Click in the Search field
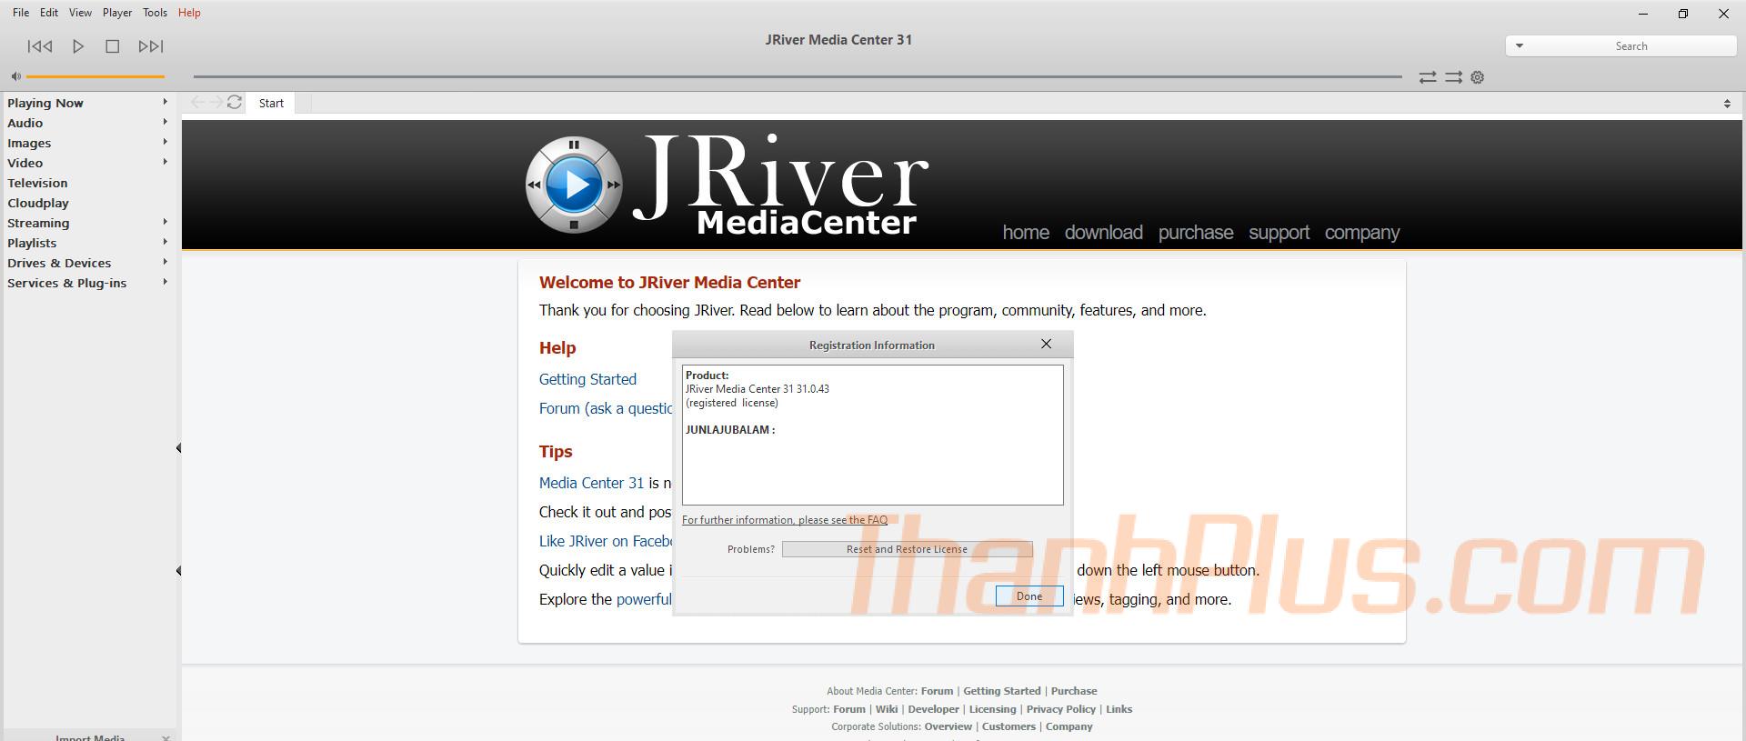Image resolution: width=1746 pixels, height=741 pixels. [1631, 45]
